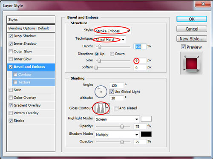Select the Drop Shadow effect row
Viewport: 213px width, 159px height.
(31, 36)
